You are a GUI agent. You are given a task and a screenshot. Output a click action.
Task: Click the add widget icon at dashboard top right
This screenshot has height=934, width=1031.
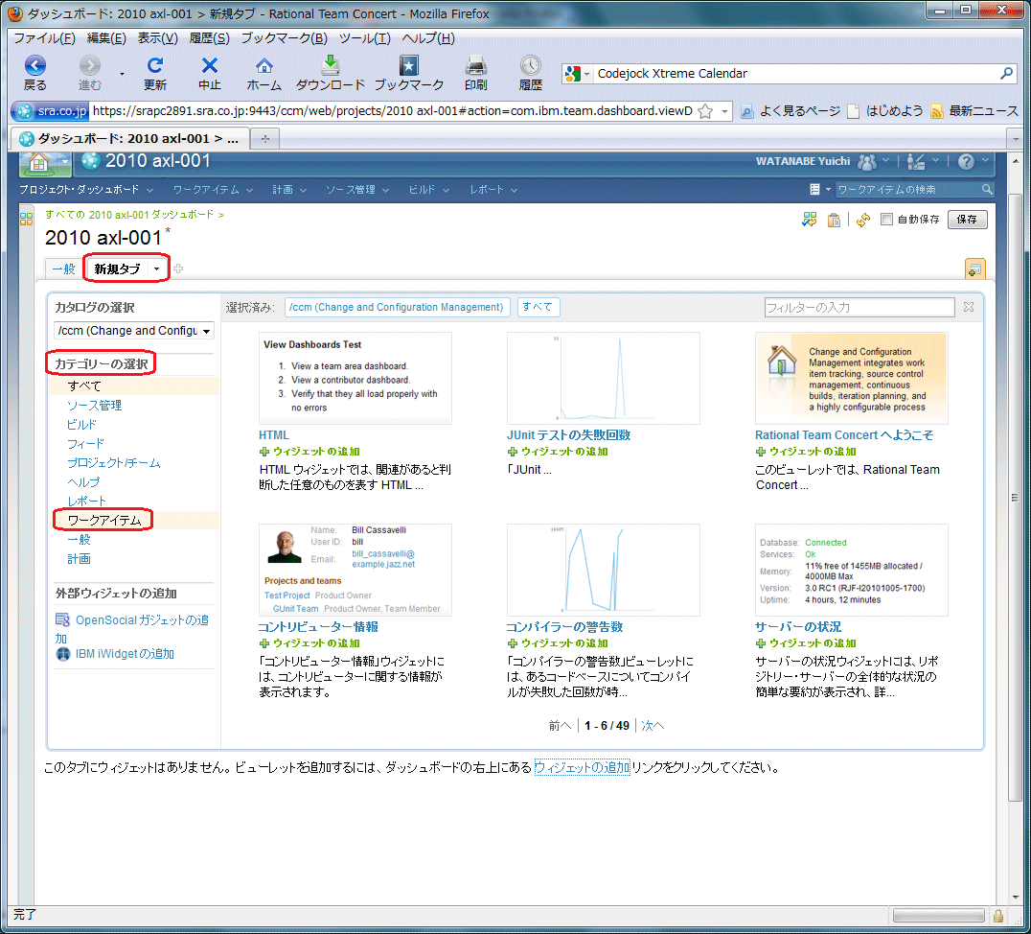point(810,220)
